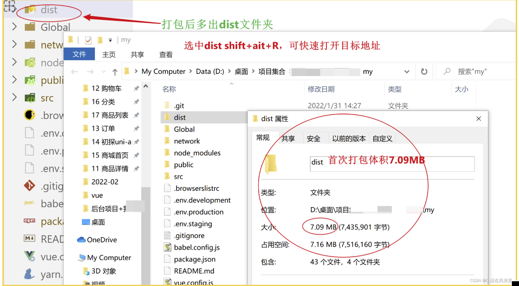The image size is (519, 286).
Task: Click the yarn lock icon in editor tree
Action: (x=30, y=274)
